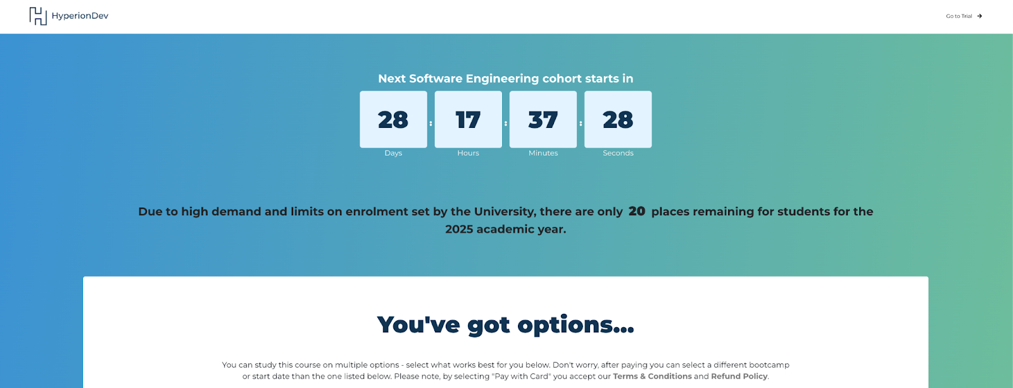Click the cohort countdown heading text
Screen dimensions: 1013x388
pos(505,78)
